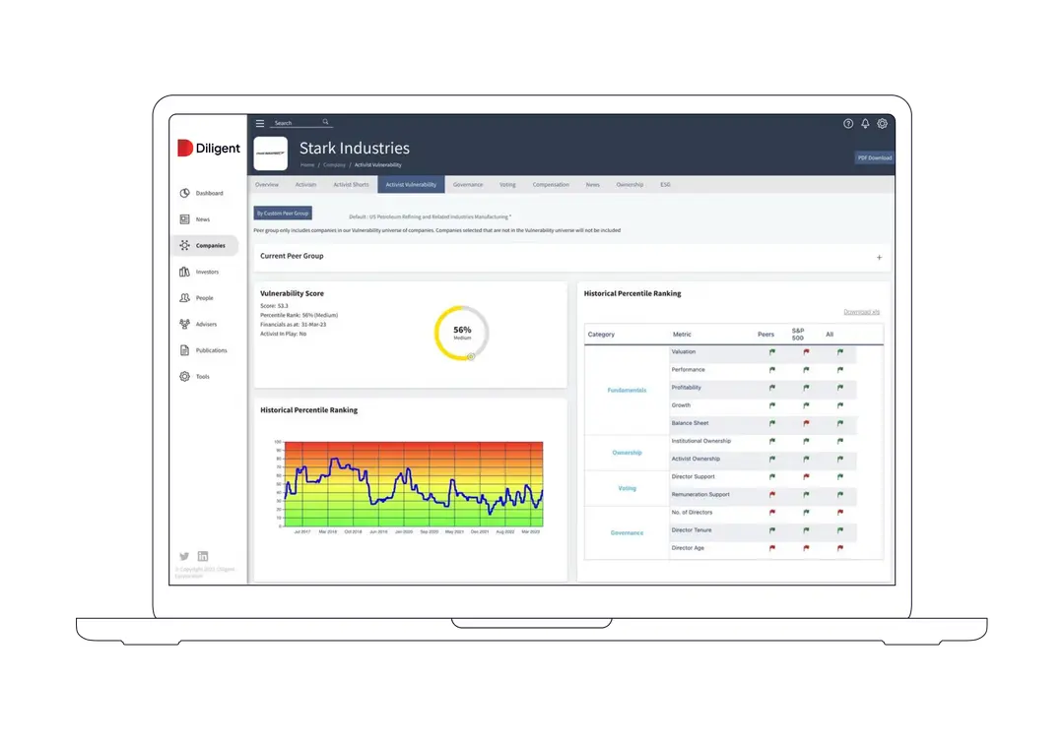1064x740 pixels.
Task: Click the PDF Download button
Action: [875, 156]
